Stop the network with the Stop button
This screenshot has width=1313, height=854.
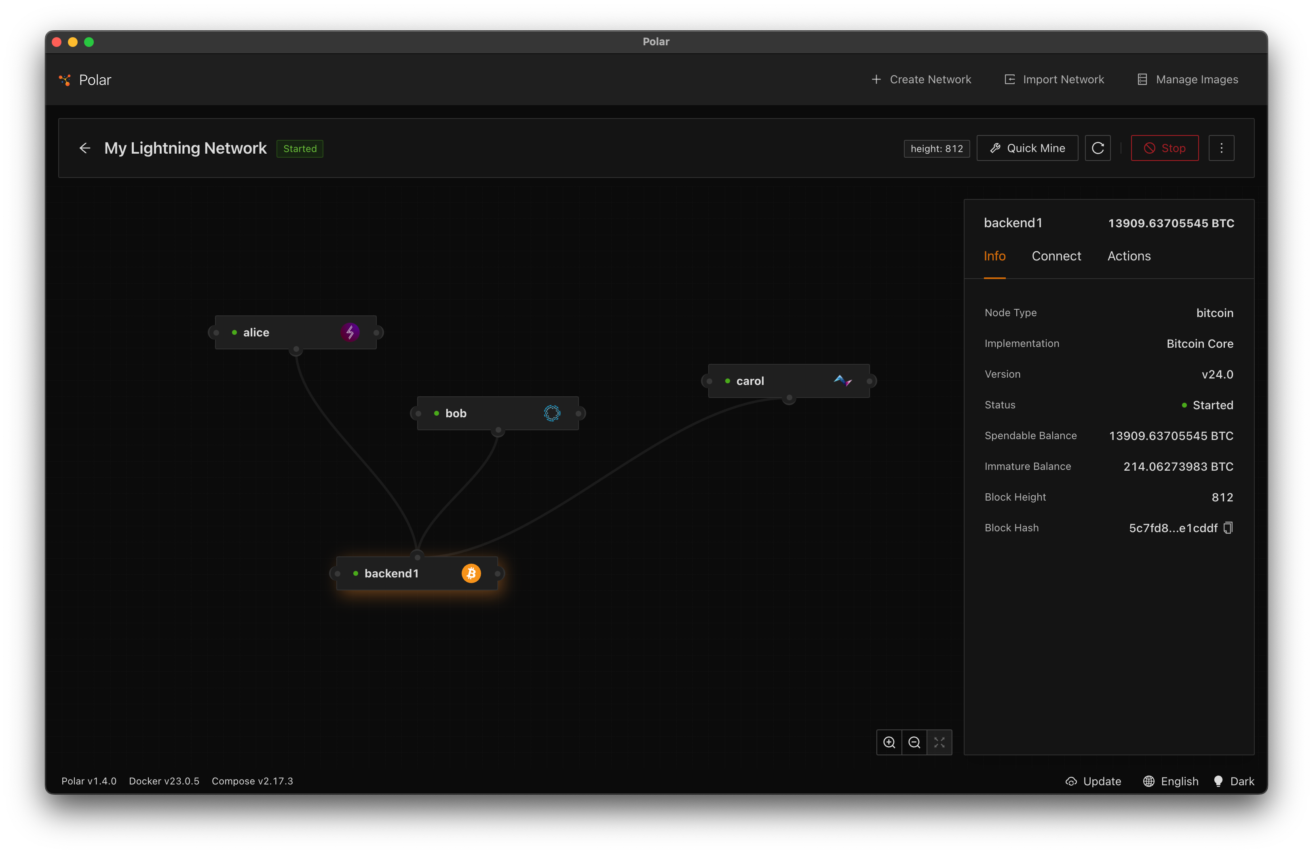[1164, 148]
